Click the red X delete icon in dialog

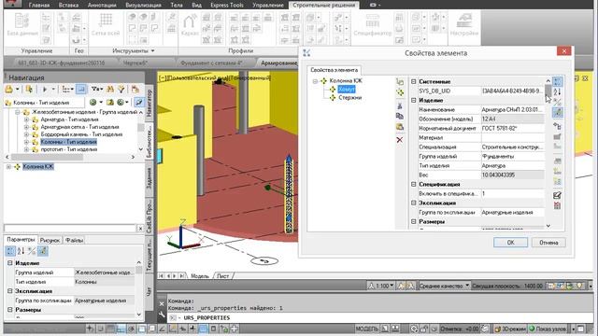pos(400,140)
